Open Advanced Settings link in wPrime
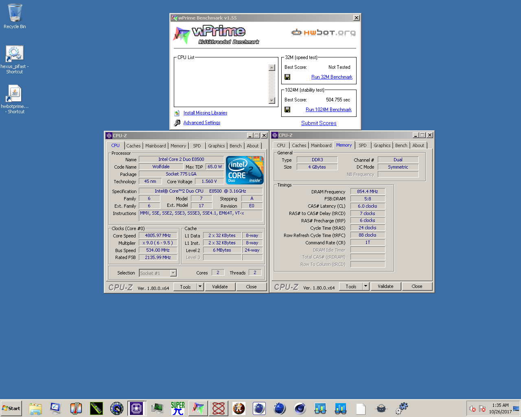 coord(202,123)
